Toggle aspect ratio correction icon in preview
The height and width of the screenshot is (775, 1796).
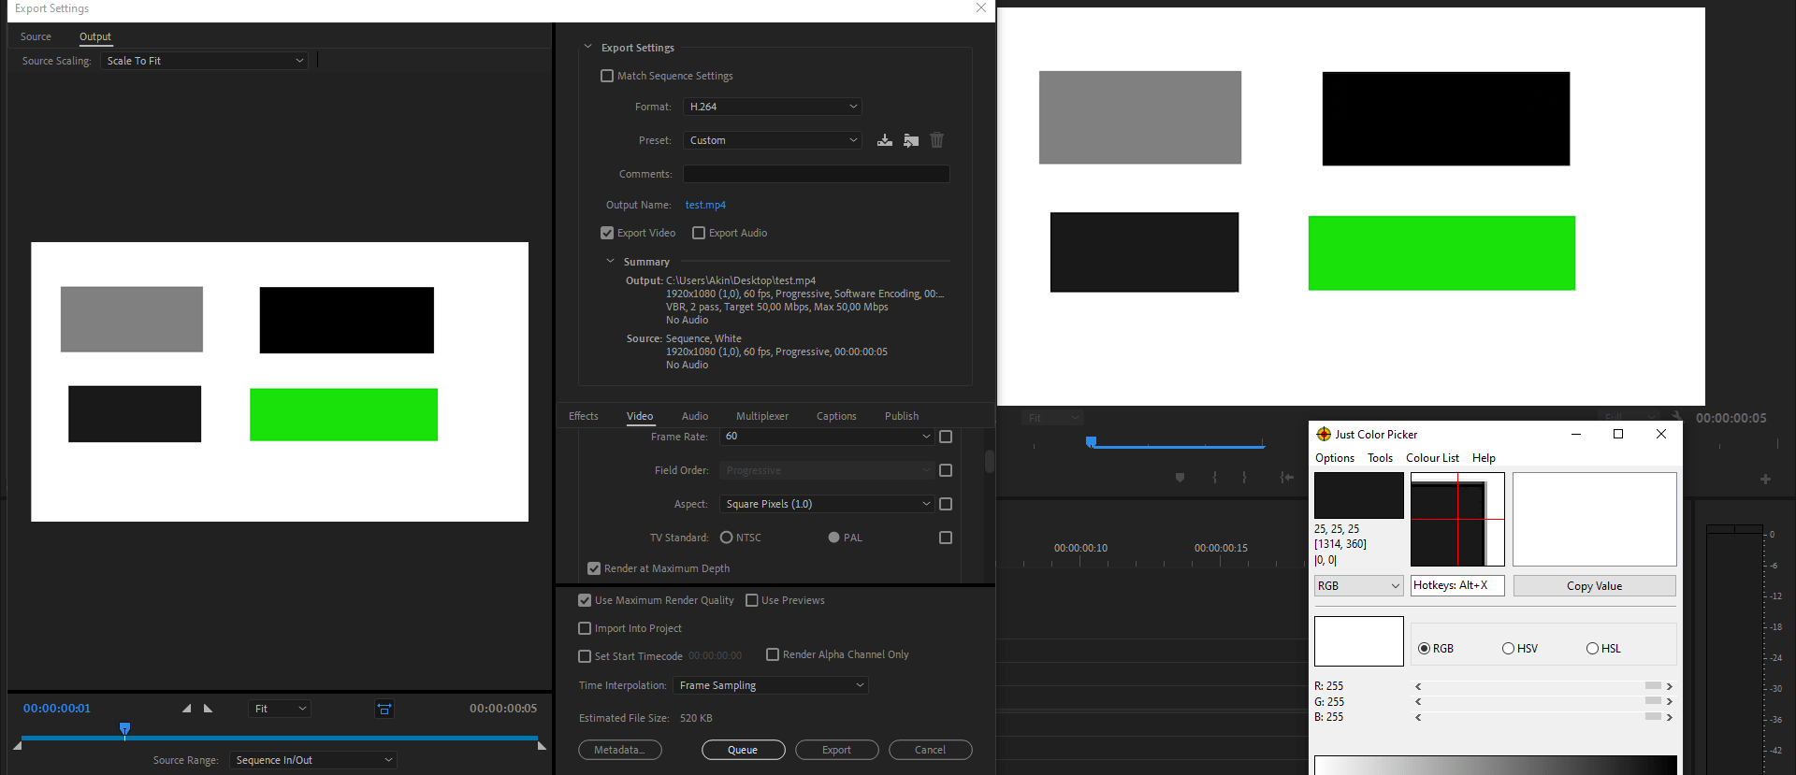point(384,709)
